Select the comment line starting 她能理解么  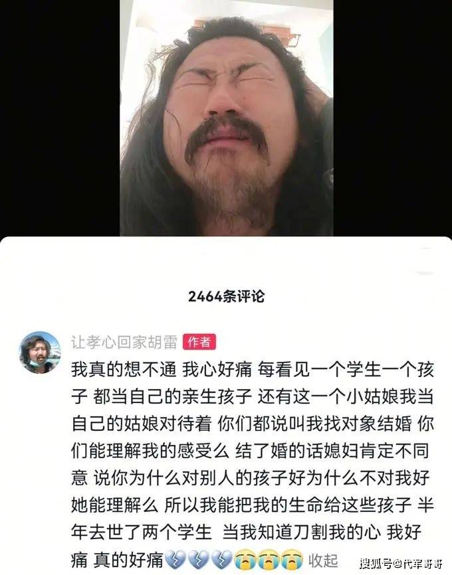253,505
